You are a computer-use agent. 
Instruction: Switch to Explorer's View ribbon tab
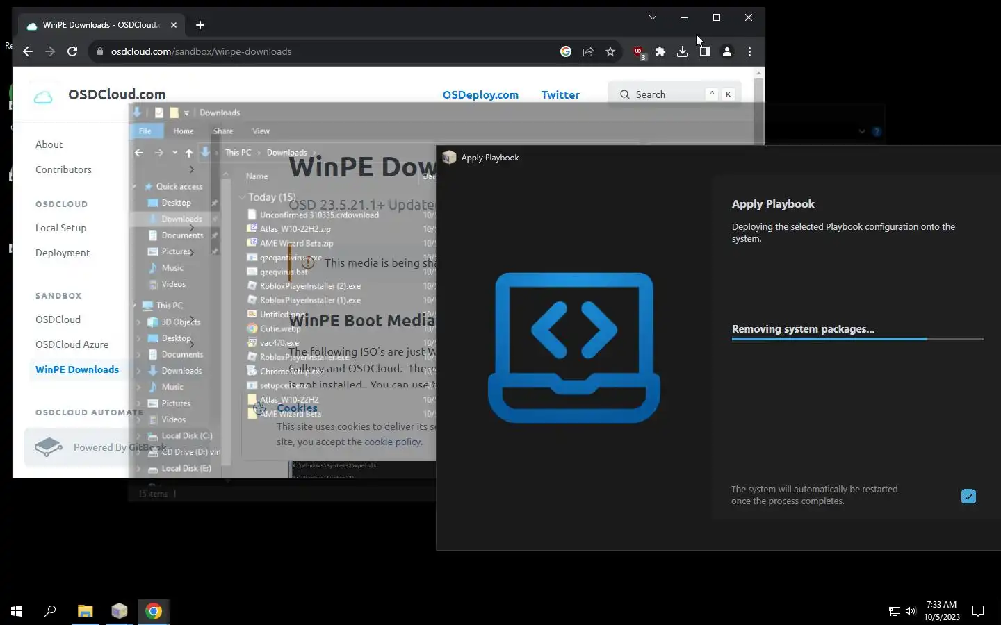[261, 131]
